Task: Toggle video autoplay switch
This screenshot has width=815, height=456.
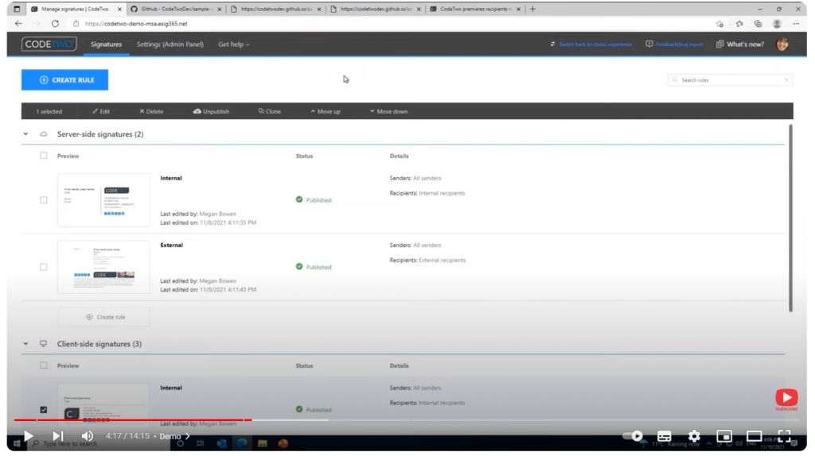Action: click(633, 436)
